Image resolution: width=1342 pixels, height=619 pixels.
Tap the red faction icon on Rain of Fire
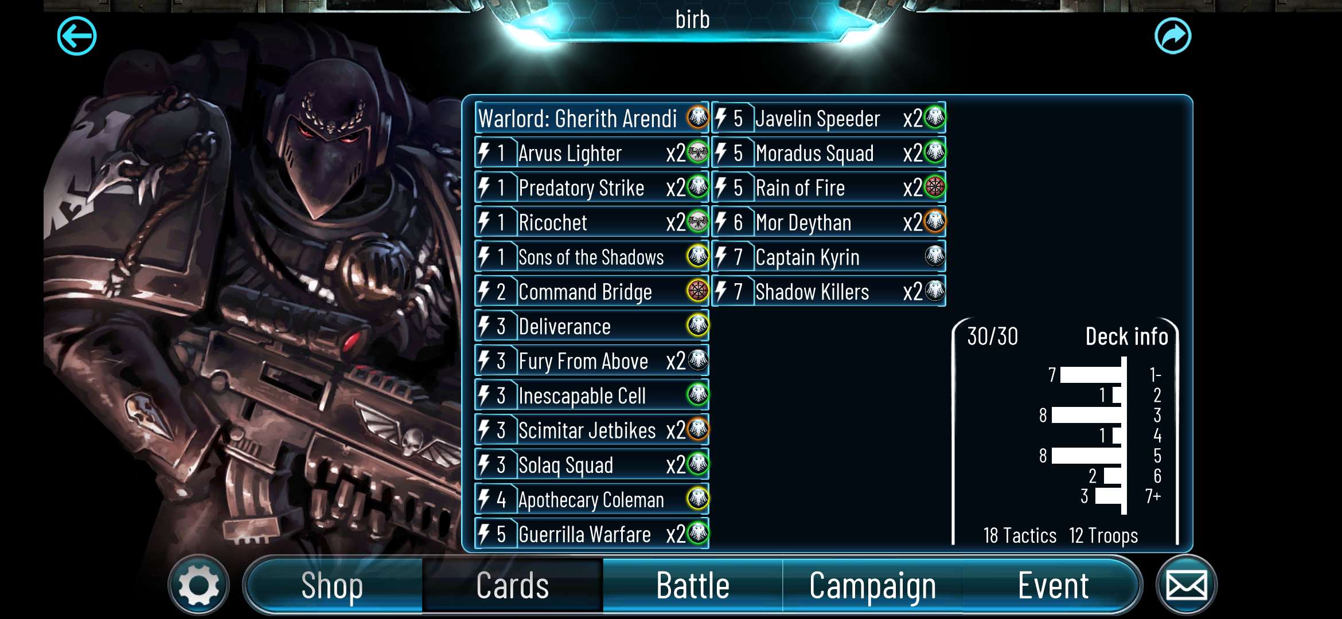tap(935, 187)
